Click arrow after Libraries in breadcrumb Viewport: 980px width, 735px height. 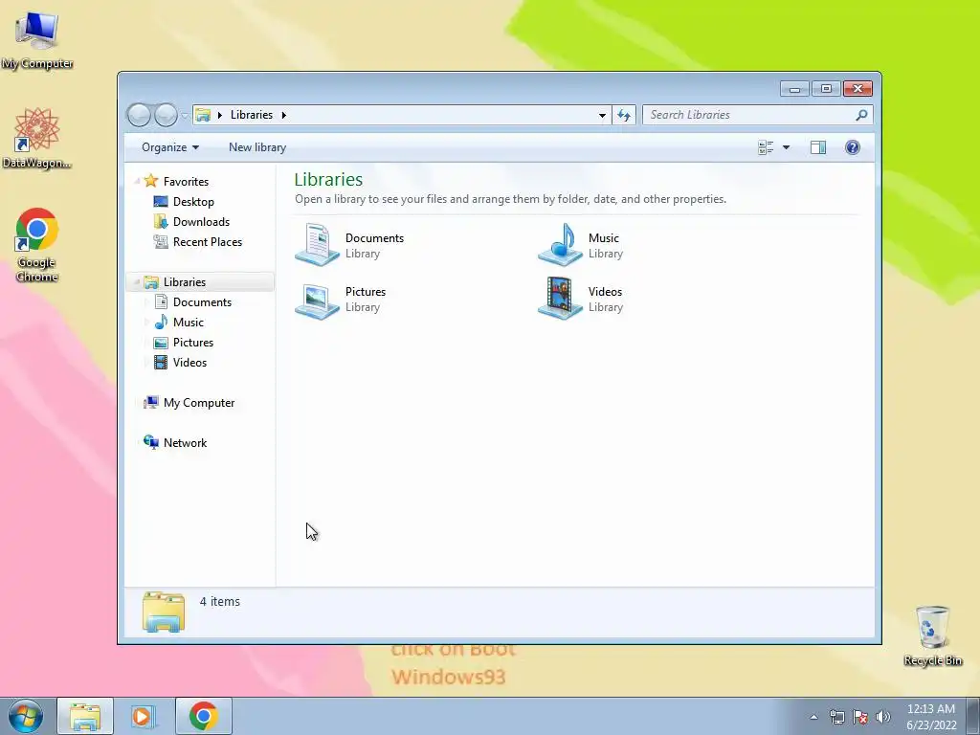283,115
